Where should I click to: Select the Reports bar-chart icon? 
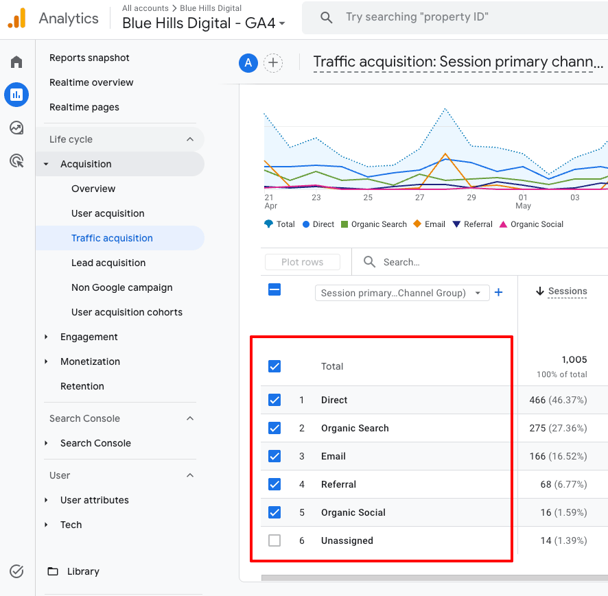16,95
